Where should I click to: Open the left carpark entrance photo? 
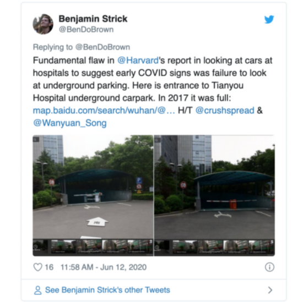click(x=93, y=195)
